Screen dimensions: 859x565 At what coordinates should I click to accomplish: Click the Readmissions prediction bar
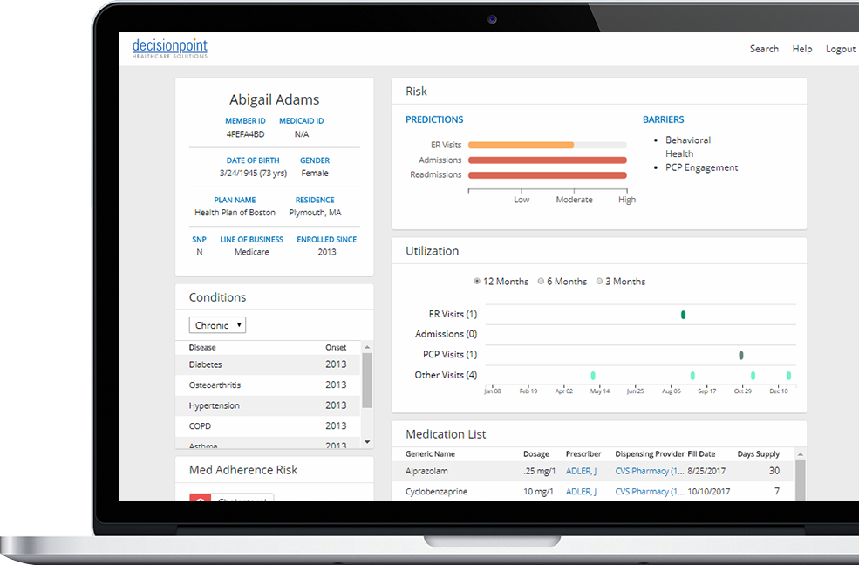(x=548, y=175)
